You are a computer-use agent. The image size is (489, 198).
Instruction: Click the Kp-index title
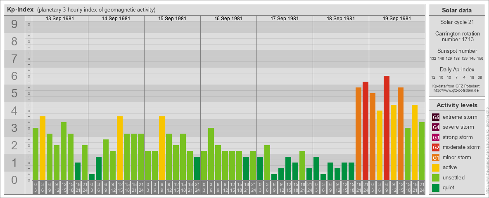20,9
